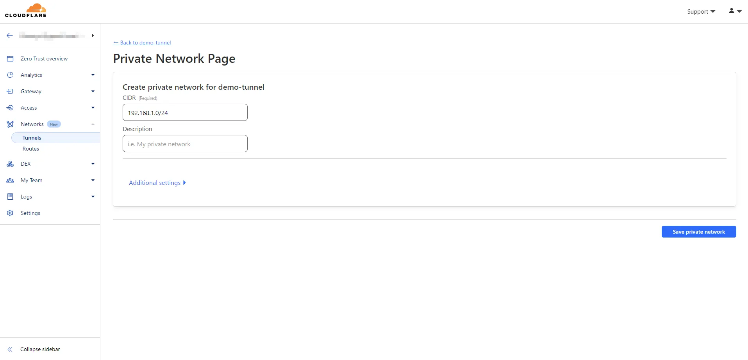Expand Additional settings section
The image size is (748, 360).
[x=157, y=183]
